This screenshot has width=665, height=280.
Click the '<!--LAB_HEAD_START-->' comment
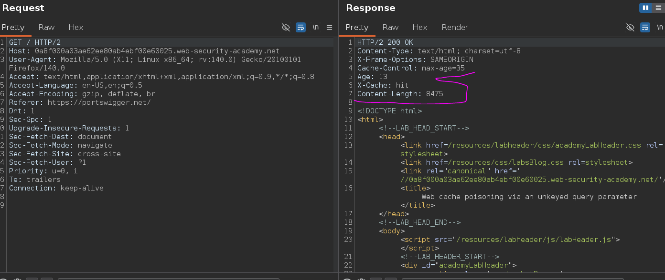pyautogui.click(x=424, y=128)
